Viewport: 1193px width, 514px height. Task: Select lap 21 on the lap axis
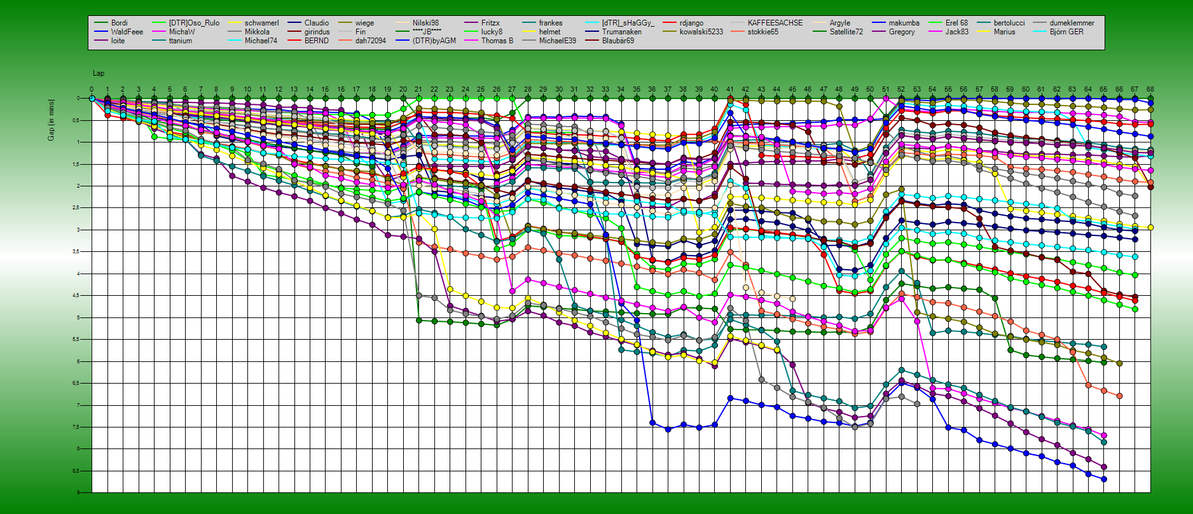coord(418,90)
